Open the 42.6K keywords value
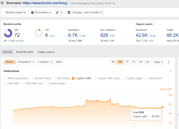 [142, 35]
